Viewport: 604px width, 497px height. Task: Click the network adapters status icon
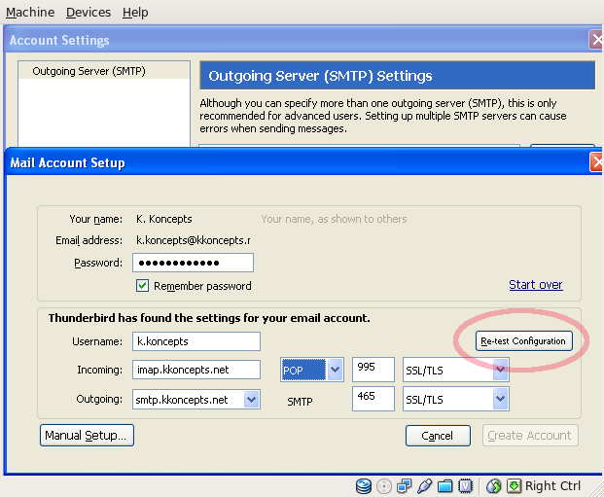point(405,486)
